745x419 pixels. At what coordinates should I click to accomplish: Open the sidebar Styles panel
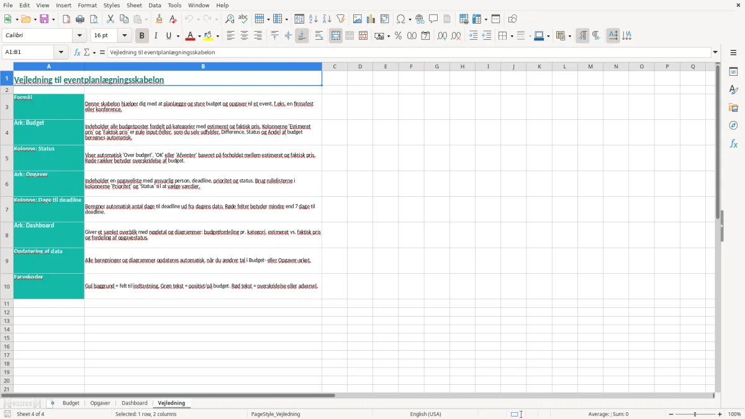734,90
